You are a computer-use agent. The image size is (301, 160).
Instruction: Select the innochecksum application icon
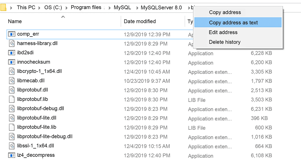coord(12,62)
